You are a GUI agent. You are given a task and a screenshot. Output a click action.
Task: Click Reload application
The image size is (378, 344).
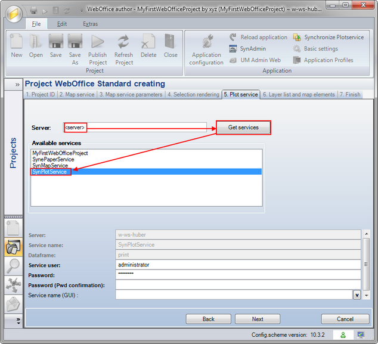258,37
